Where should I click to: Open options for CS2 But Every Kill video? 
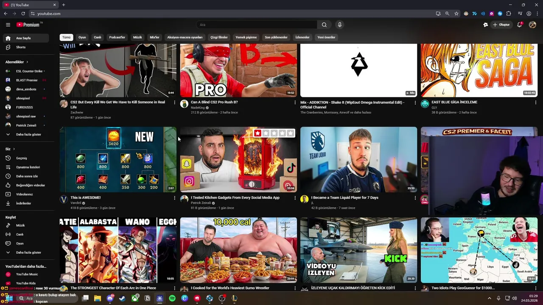pyautogui.click(x=174, y=103)
